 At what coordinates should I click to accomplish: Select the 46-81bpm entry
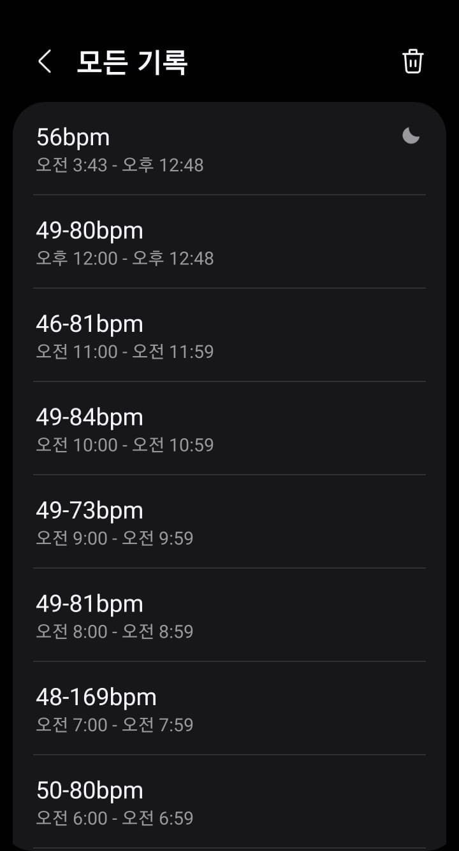[229, 335]
